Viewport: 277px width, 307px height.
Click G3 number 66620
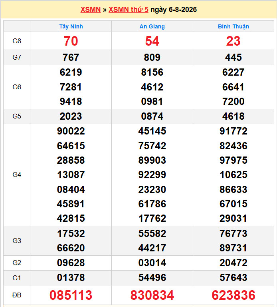[71, 248]
